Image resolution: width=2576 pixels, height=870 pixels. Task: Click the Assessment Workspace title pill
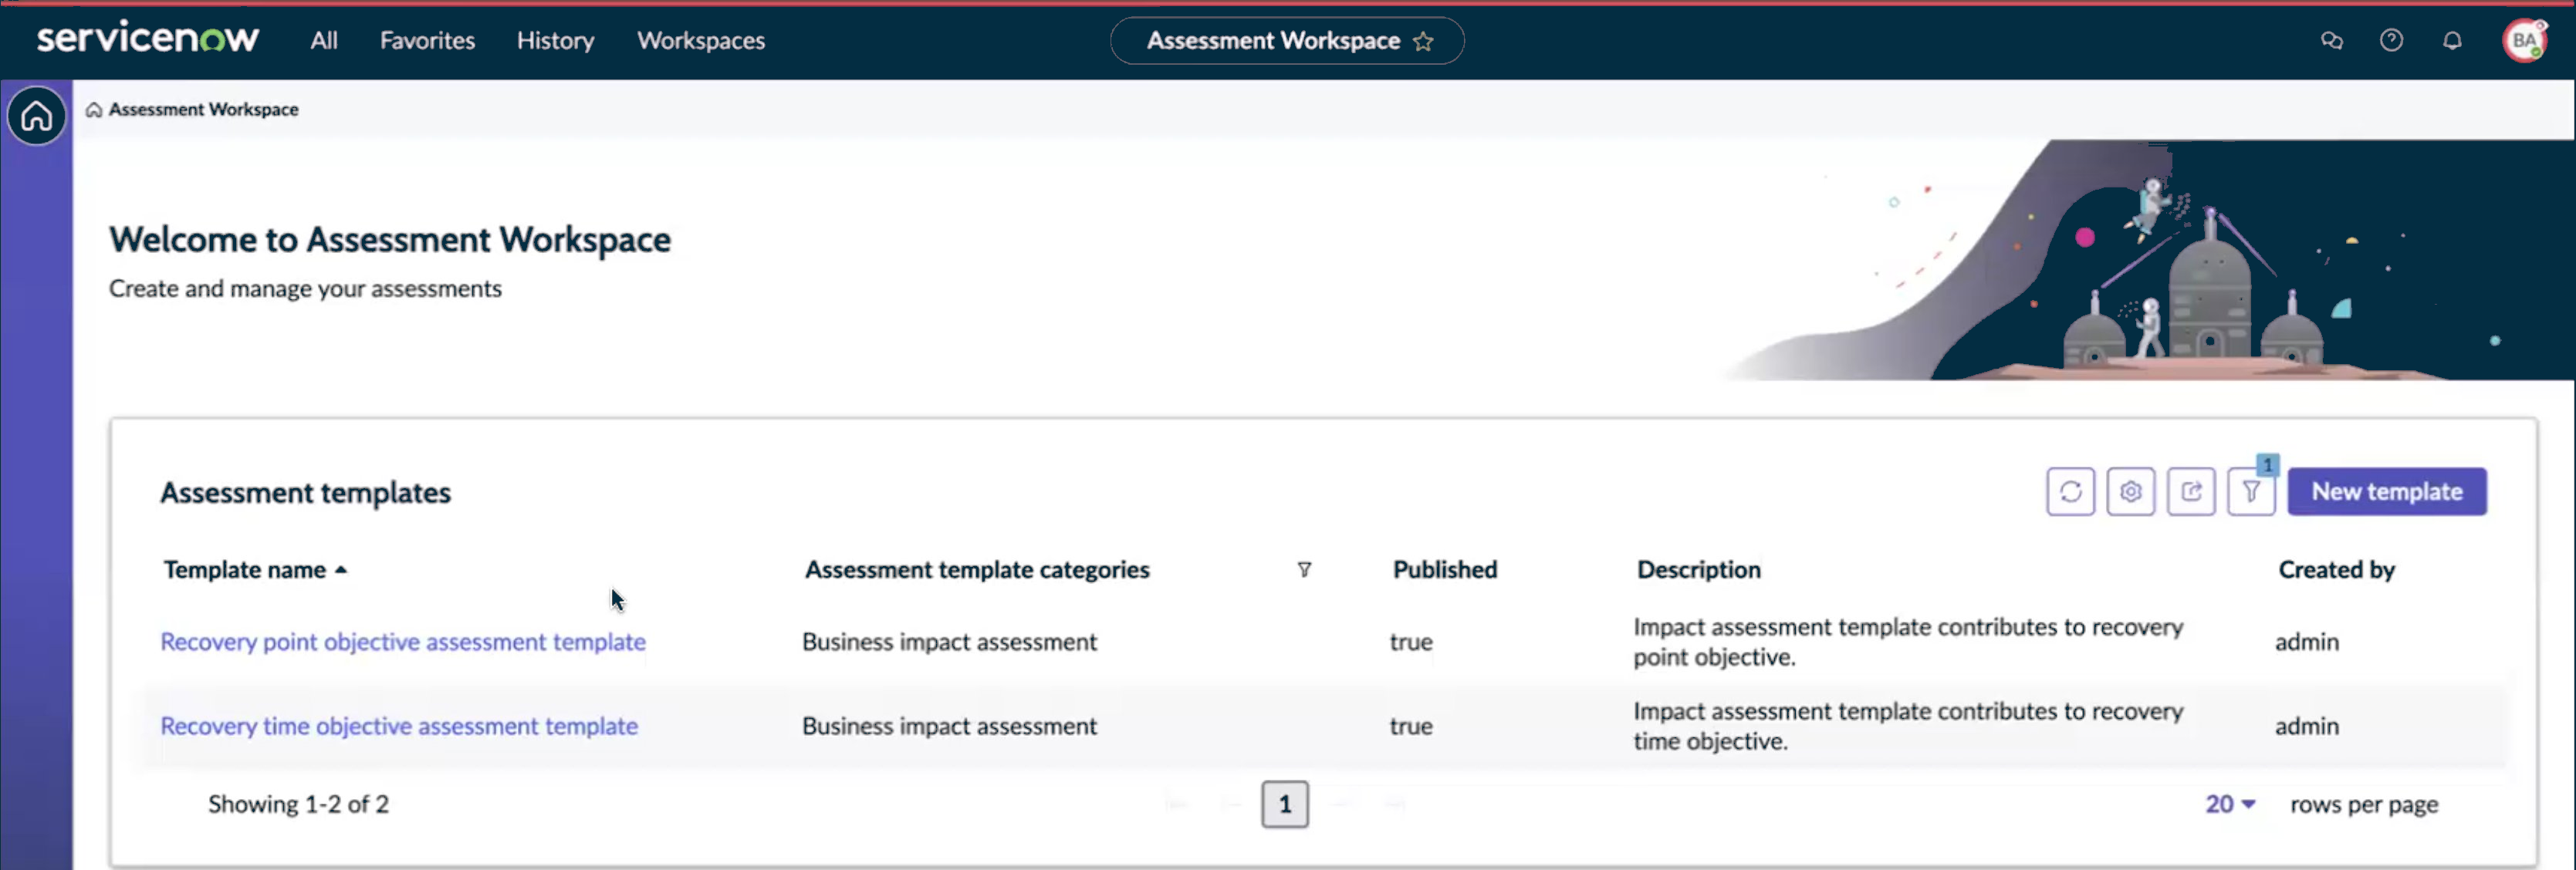1287,41
